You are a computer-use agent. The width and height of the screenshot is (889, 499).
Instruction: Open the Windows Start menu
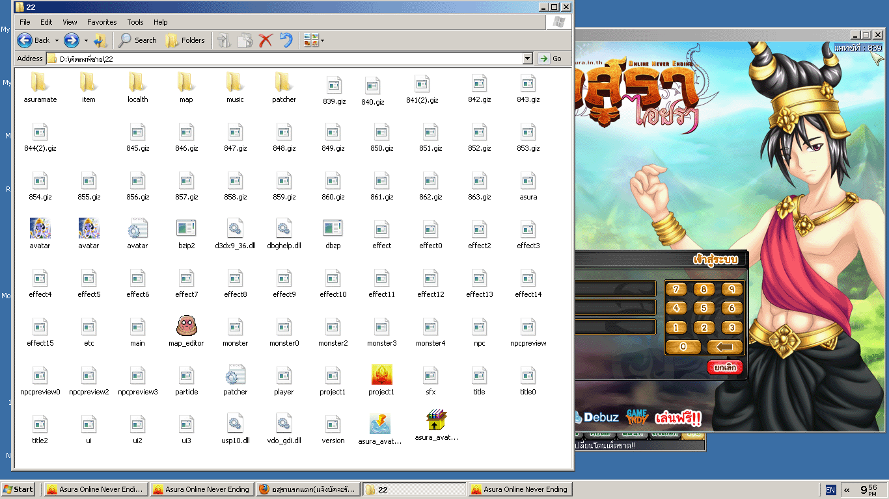pyautogui.click(x=18, y=489)
